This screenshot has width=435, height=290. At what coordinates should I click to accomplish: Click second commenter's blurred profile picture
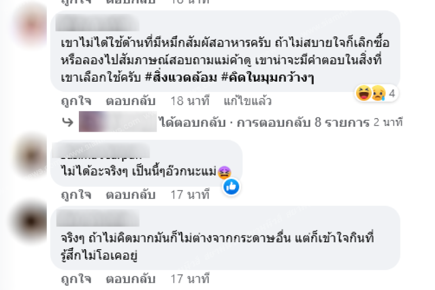[x=31, y=155]
